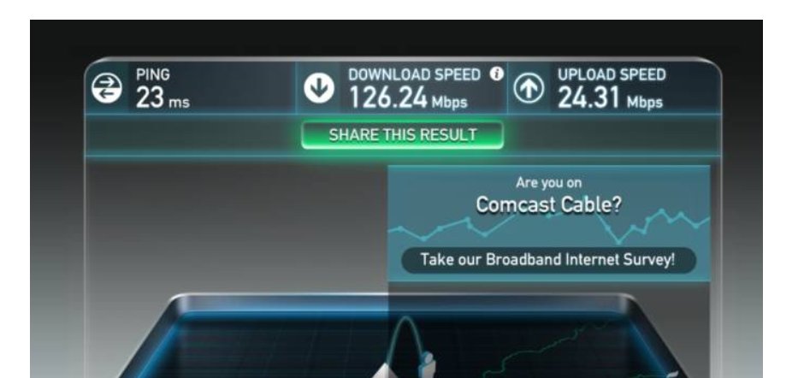Open the download speed info icon
The height and width of the screenshot is (378, 804).
(x=496, y=74)
